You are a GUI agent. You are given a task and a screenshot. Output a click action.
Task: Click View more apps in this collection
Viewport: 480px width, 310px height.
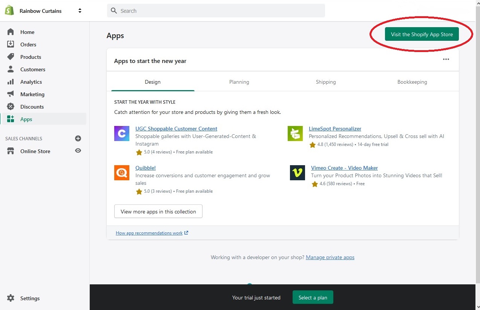point(158,212)
